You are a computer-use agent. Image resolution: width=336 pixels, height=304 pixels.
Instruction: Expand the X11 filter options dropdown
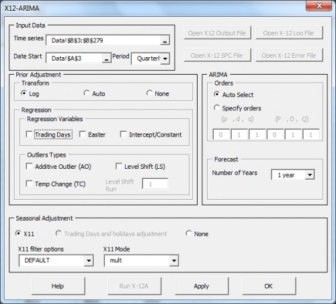pos(89,260)
